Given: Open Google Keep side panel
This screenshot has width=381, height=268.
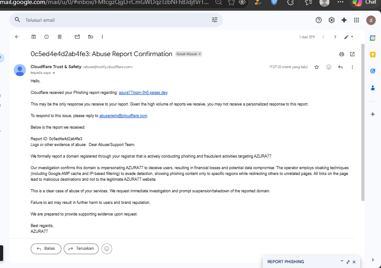Looking at the screenshot, I should coord(373,54).
